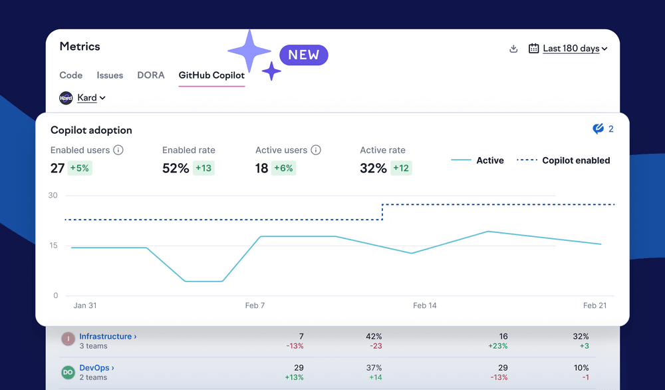The height and width of the screenshot is (390, 665).
Task: Click the Feb 14 chart axis label
Action: 424,305
